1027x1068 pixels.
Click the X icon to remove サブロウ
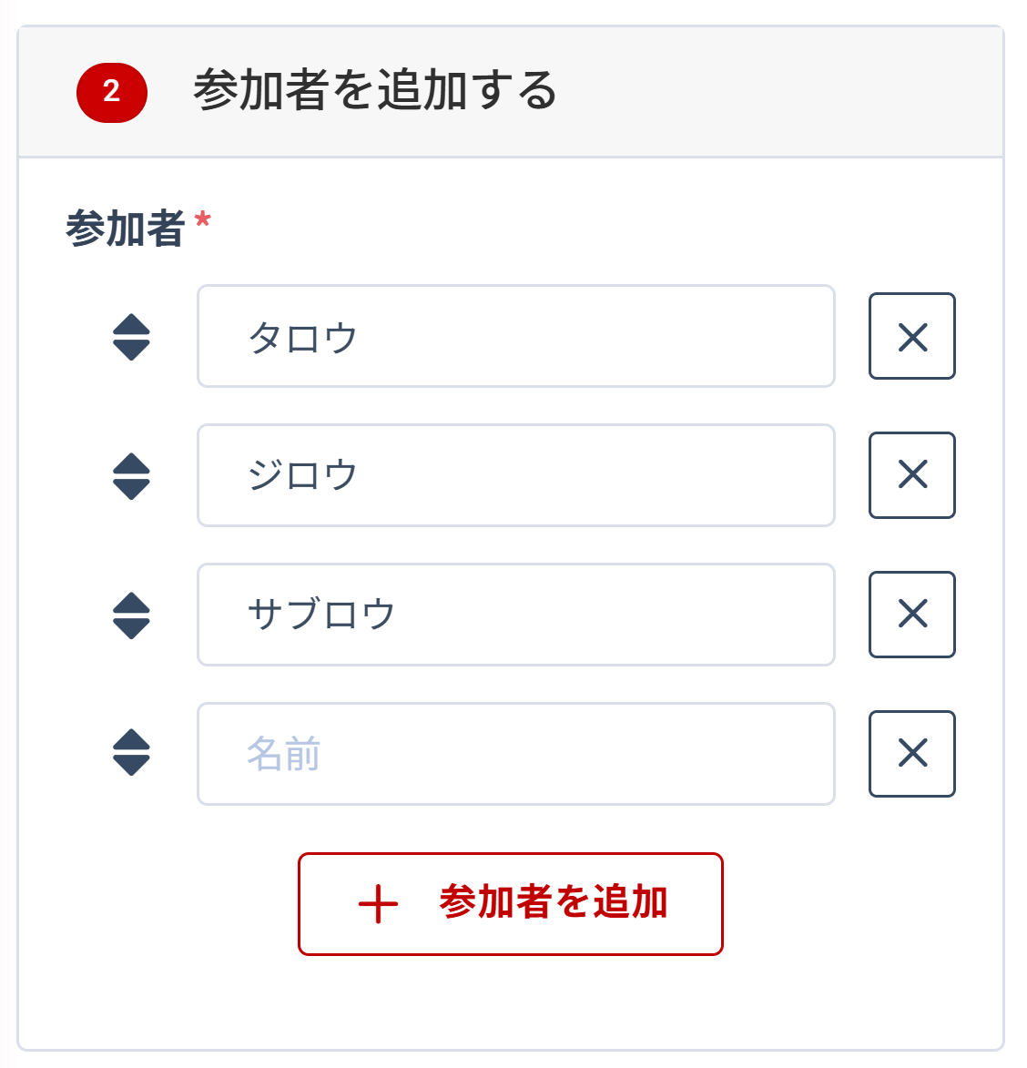coord(911,615)
